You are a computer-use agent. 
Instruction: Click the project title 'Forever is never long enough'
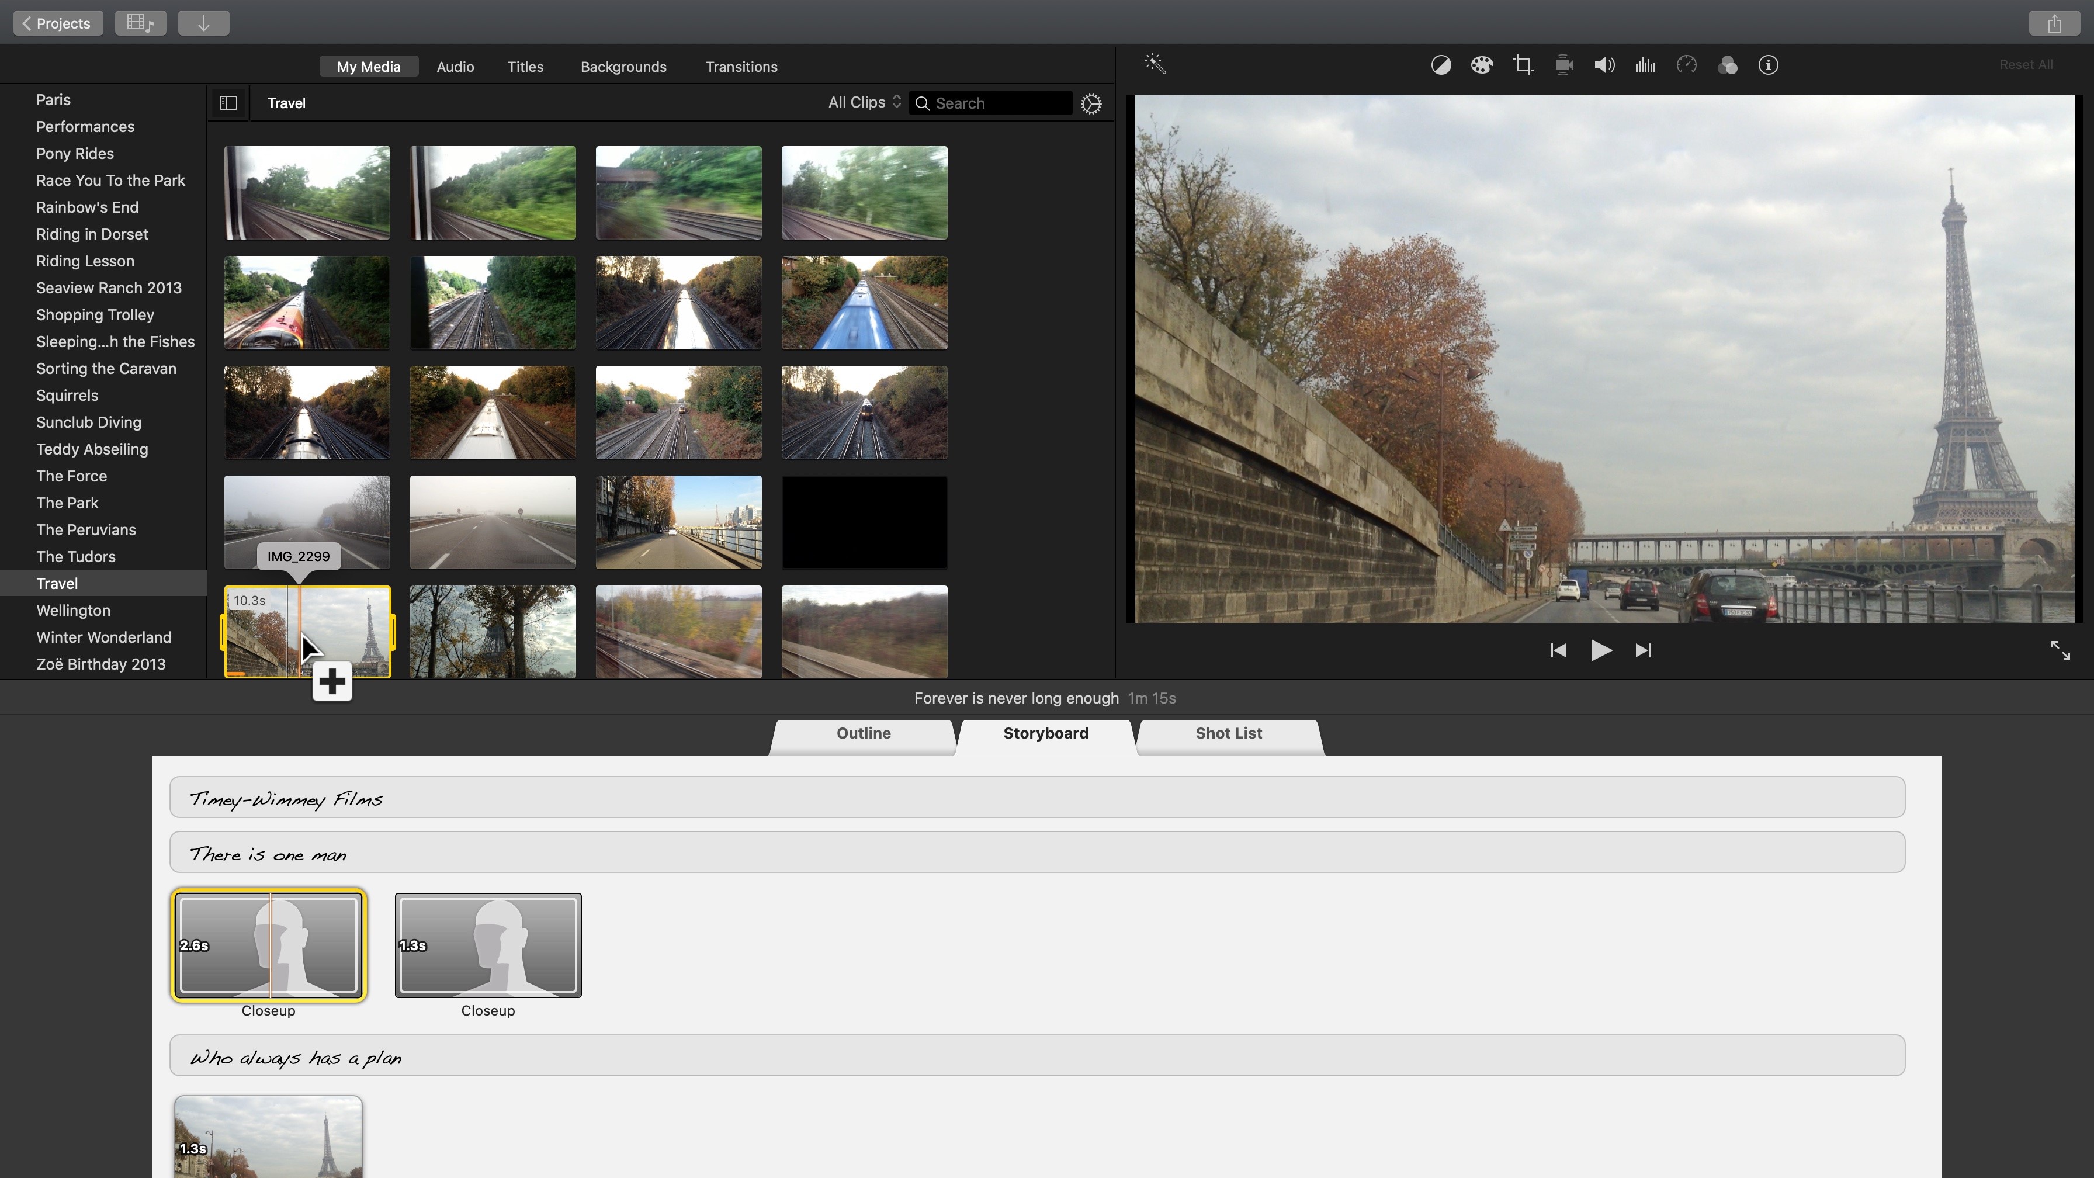coord(1016,698)
